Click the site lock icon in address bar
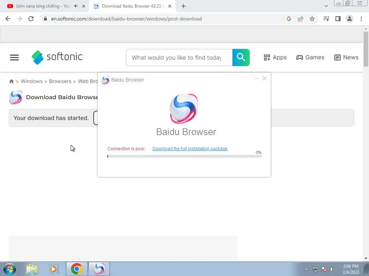This screenshot has height=276, width=369. (45, 19)
